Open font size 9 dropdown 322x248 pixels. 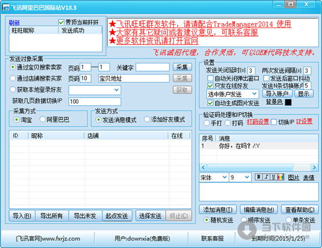pyautogui.click(x=247, y=177)
